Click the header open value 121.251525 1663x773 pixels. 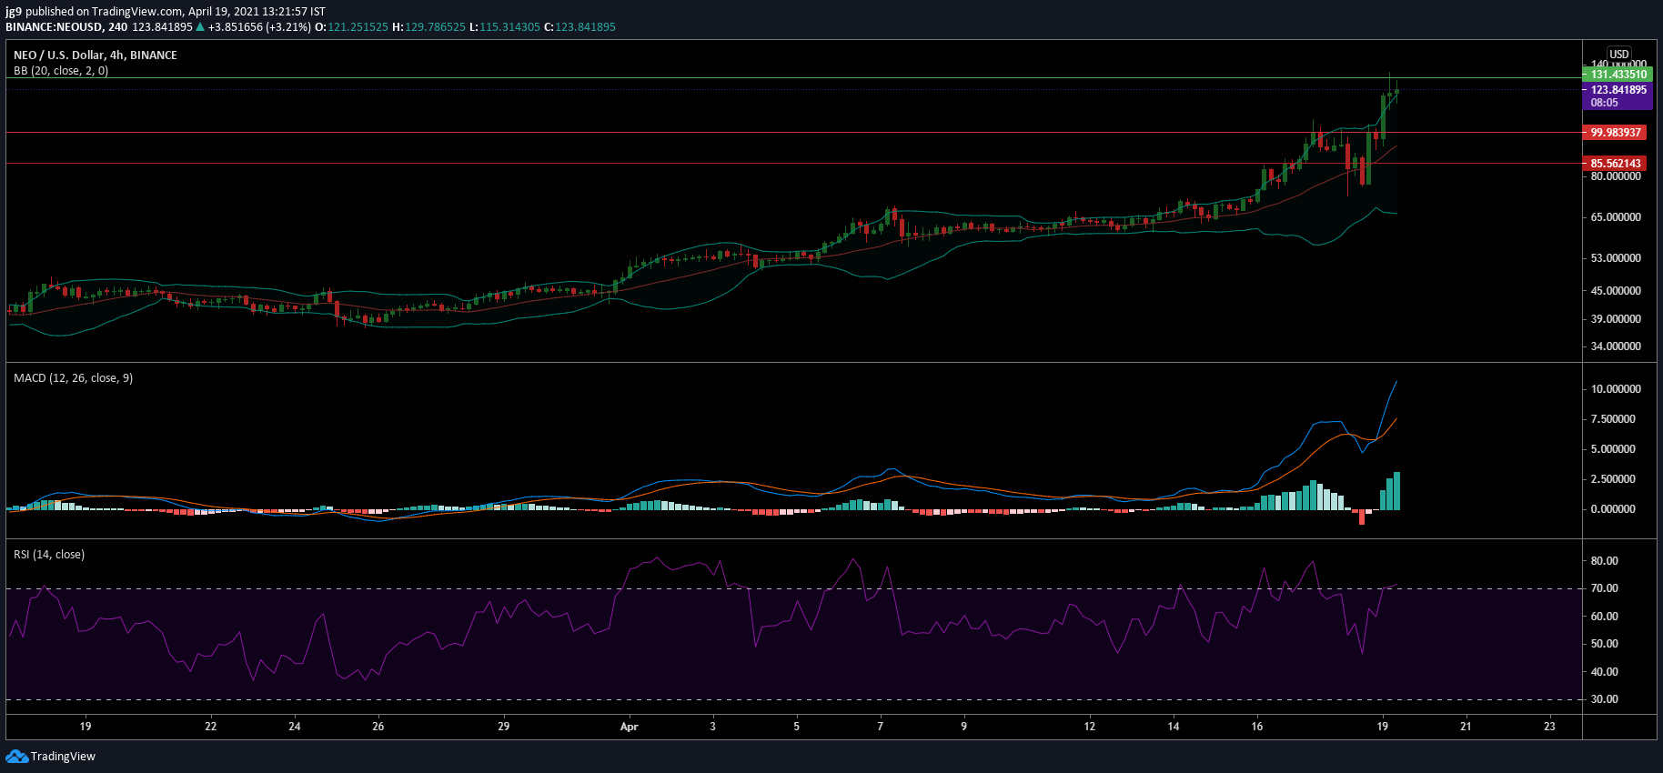pyautogui.click(x=358, y=27)
